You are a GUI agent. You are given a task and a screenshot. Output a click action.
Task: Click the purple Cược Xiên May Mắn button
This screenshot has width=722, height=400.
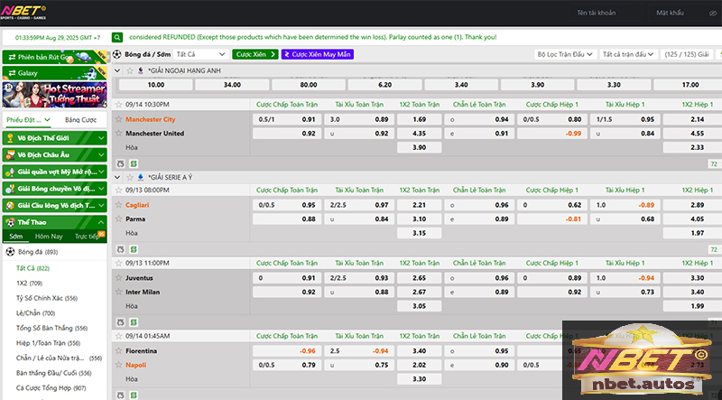click(x=318, y=54)
